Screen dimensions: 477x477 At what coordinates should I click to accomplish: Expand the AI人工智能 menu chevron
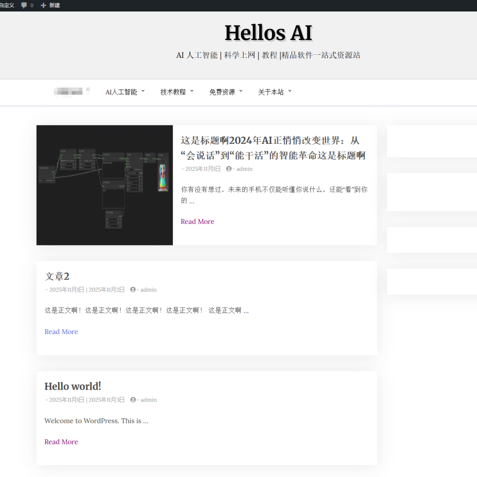coord(143,91)
